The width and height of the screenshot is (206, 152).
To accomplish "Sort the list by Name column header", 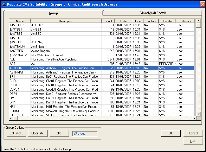I will 20,21.
